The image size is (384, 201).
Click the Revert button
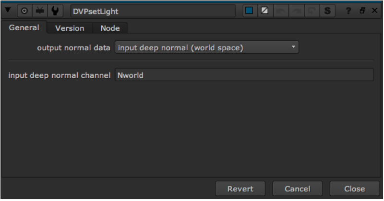click(240, 189)
